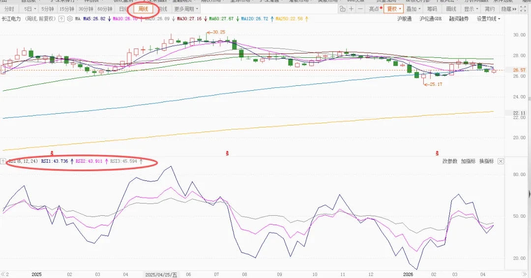Switch to the 分时 intraday view tab
The height and width of the screenshot is (278, 531).
[x=9, y=9]
